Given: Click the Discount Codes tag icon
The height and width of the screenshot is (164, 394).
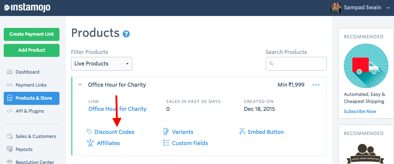Looking at the screenshot, I should (89, 132).
